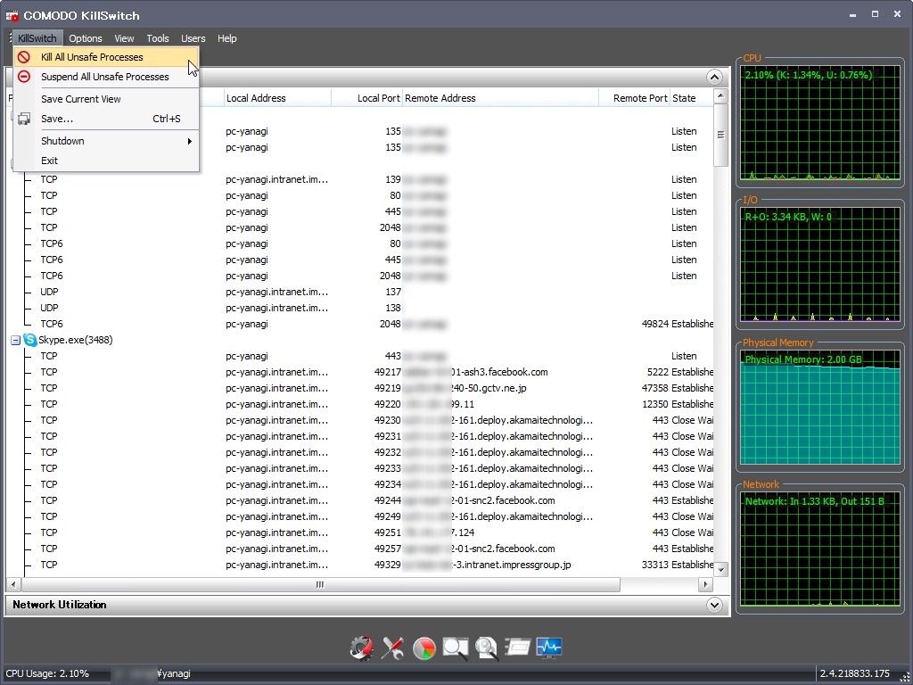The image size is (913, 685).
Task: Click the horizontal scrollbar thumb
Action: (x=321, y=584)
